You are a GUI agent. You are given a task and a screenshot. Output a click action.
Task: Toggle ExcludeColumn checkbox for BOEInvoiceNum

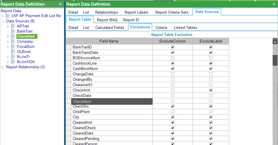point(173,58)
